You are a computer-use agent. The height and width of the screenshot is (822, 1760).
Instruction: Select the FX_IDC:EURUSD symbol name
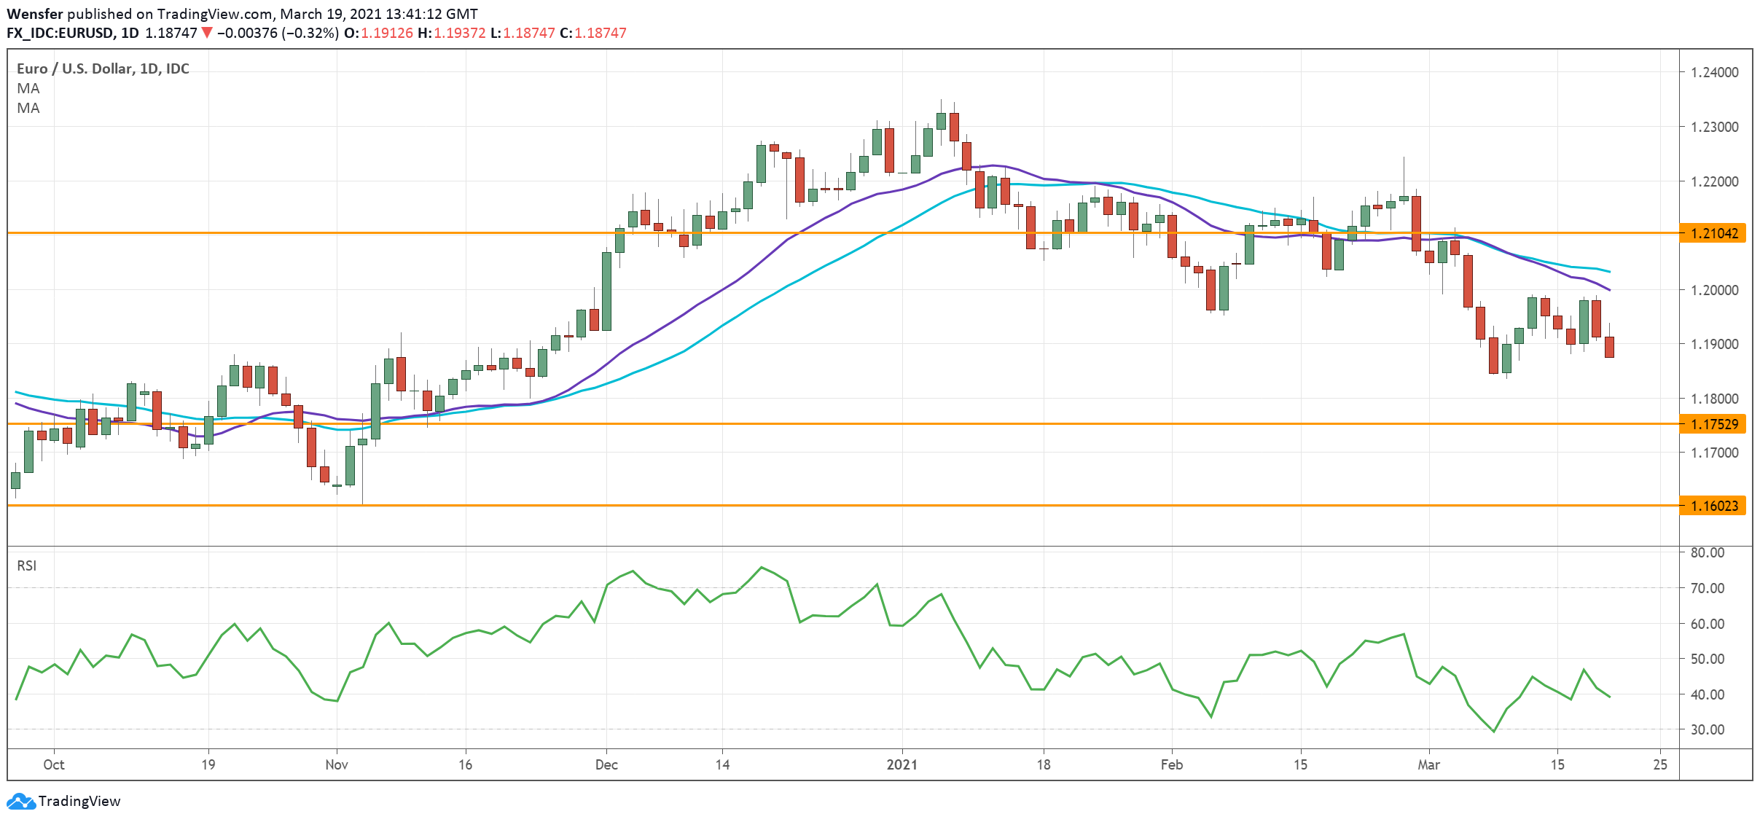pos(60,33)
